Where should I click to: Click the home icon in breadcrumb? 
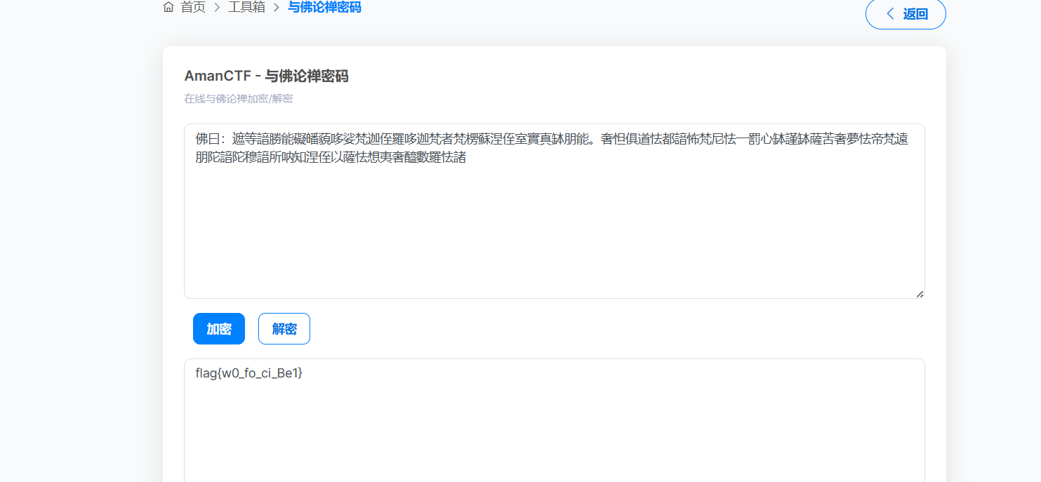(168, 8)
